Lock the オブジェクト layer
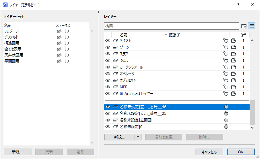The height and width of the screenshot is (159, 260). coord(226,80)
